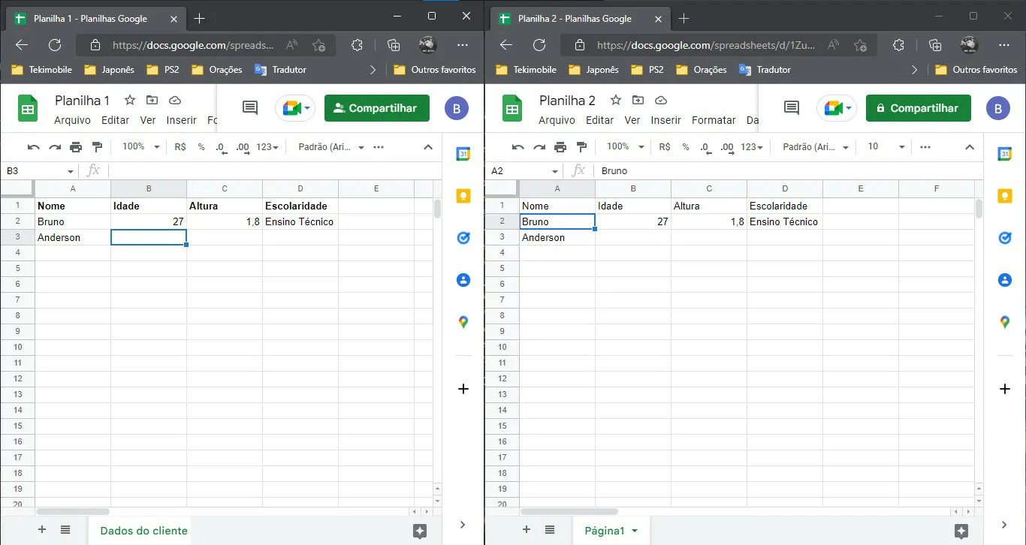1026x545 pixels.
Task: Move Planilha 2 to folder icon
Action: [638, 100]
